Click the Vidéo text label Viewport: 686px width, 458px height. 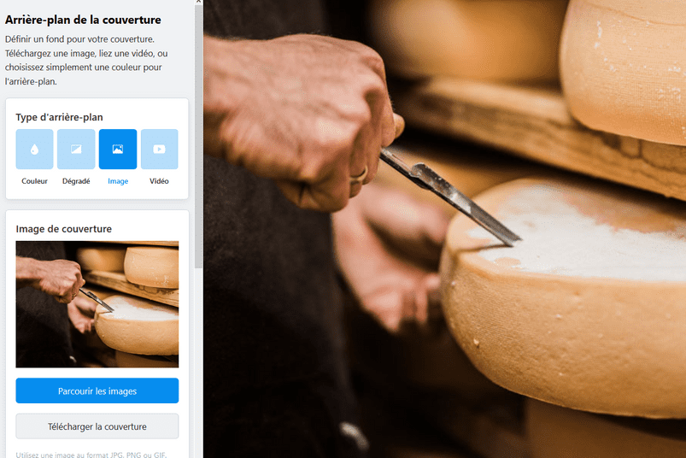pyautogui.click(x=159, y=181)
